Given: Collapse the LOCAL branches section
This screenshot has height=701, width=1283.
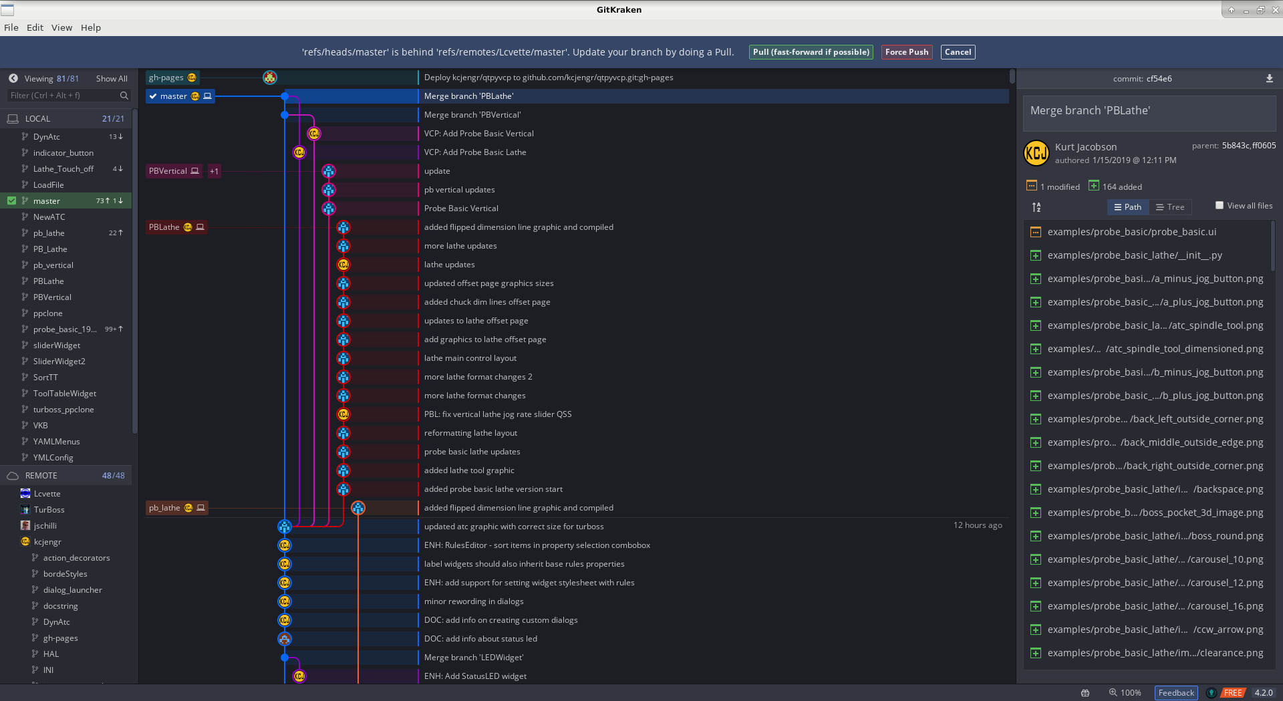Looking at the screenshot, I should [65, 119].
